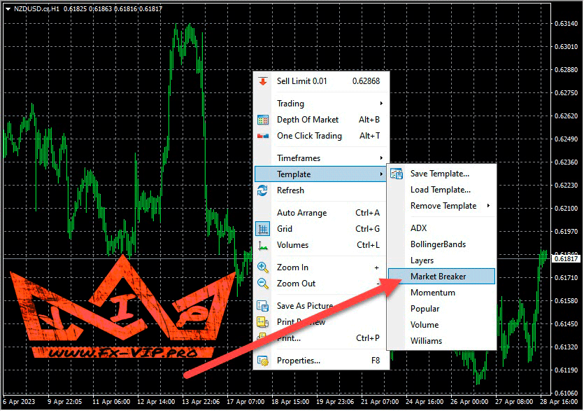The width and height of the screenshot is (584, 411).
Task: Select the Market Breaker template
Action: [x=439, y=277]
